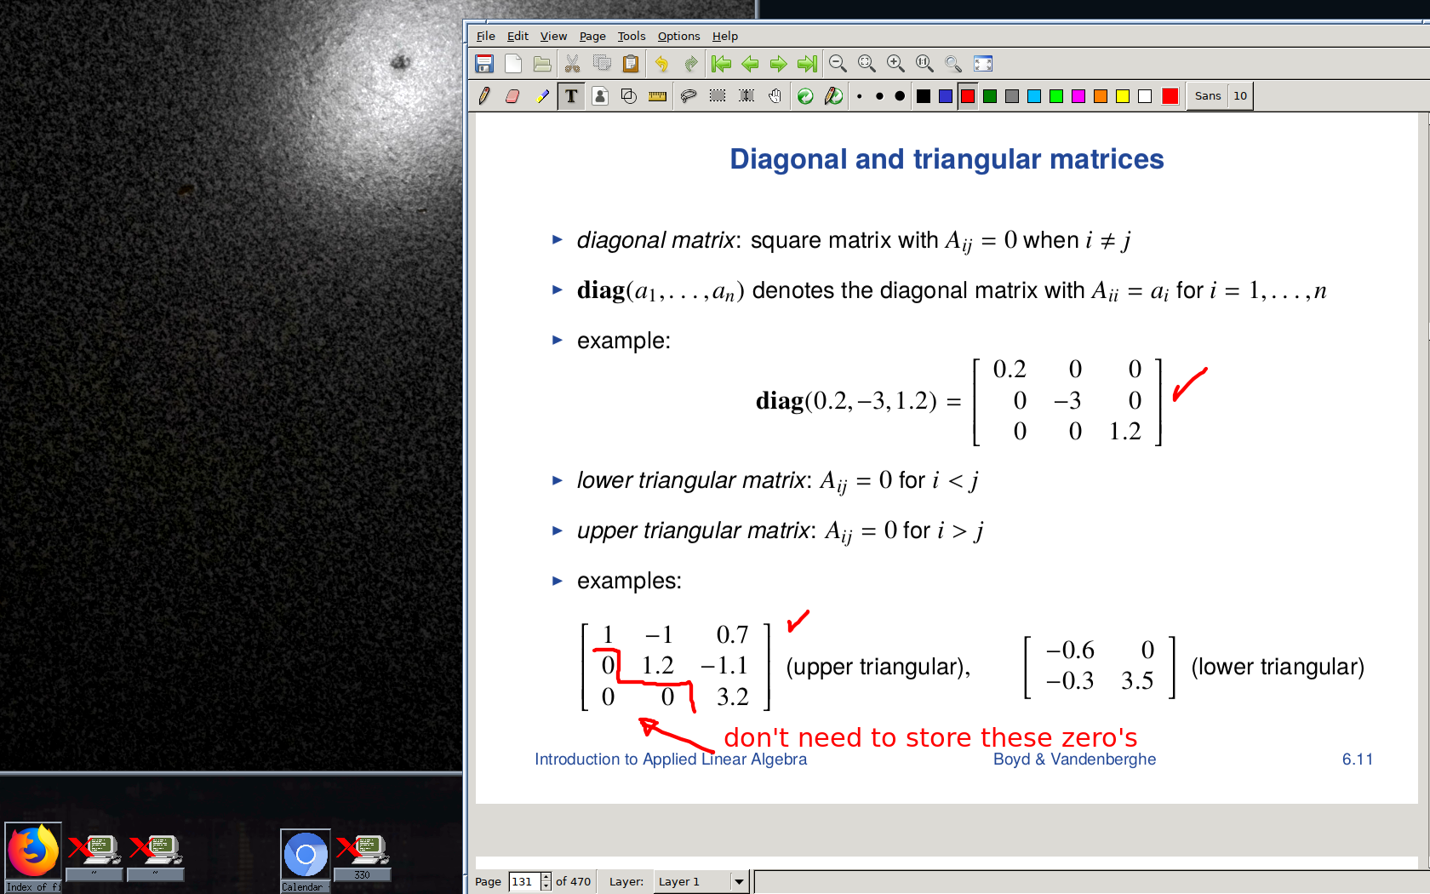
Task: Go to the next page arrow
Action: coord(778,64)
